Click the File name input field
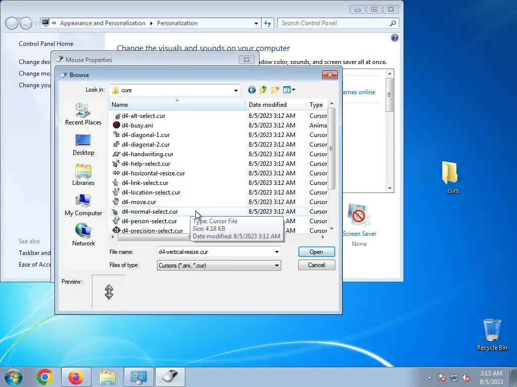Image resolution: width=517 pixels, height=387 pixels. tap(215, 252)
